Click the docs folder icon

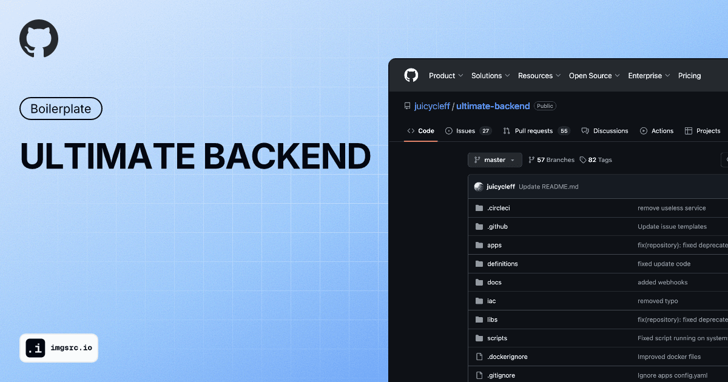(x=479, y=283)
